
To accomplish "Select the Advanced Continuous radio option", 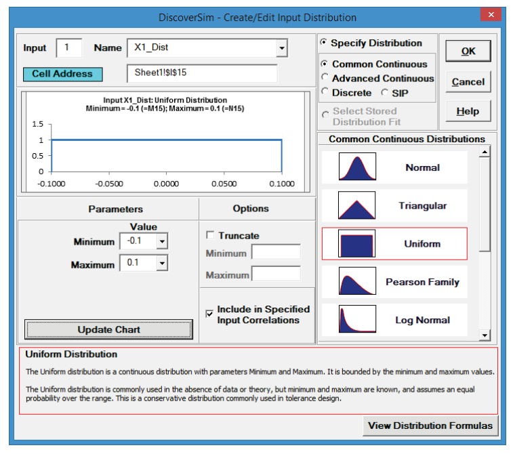I will (x=326, y=79).
